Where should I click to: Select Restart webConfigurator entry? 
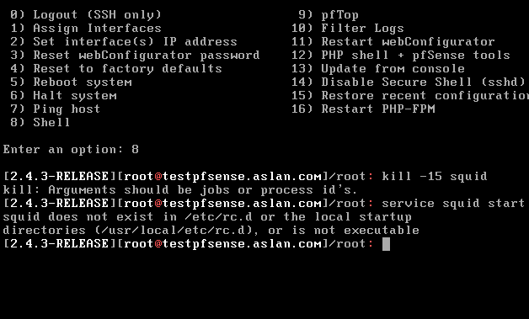point(393,42)
